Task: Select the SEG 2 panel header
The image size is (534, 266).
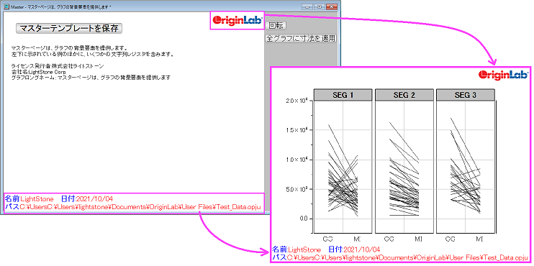Action: tap(404, 95)
